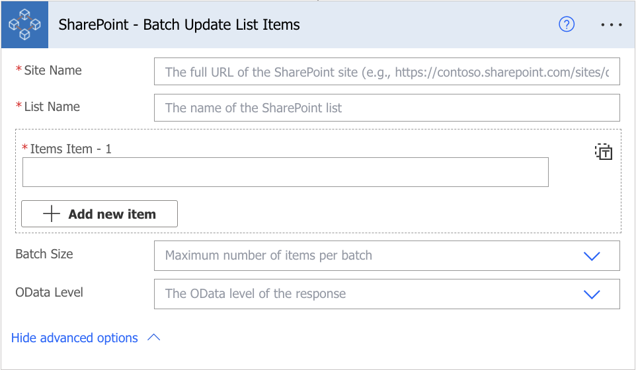Hide advanced options link

click(75, 338)
